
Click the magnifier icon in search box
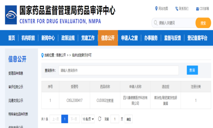pyautogui.click(x=155, y=23)
